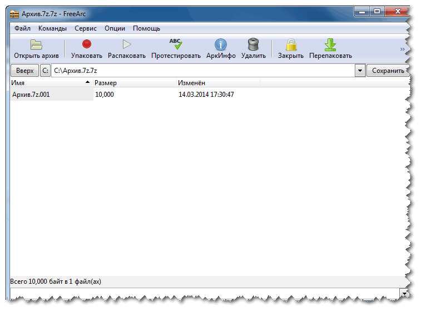Click the Открыть архив folder icon
Image resolution: width=421 pixels, height=311 pixels.
[x=36, y=45]
